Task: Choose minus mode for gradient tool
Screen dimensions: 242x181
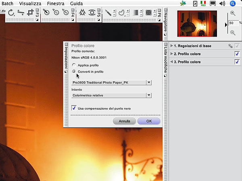Action: pos(141,15)
